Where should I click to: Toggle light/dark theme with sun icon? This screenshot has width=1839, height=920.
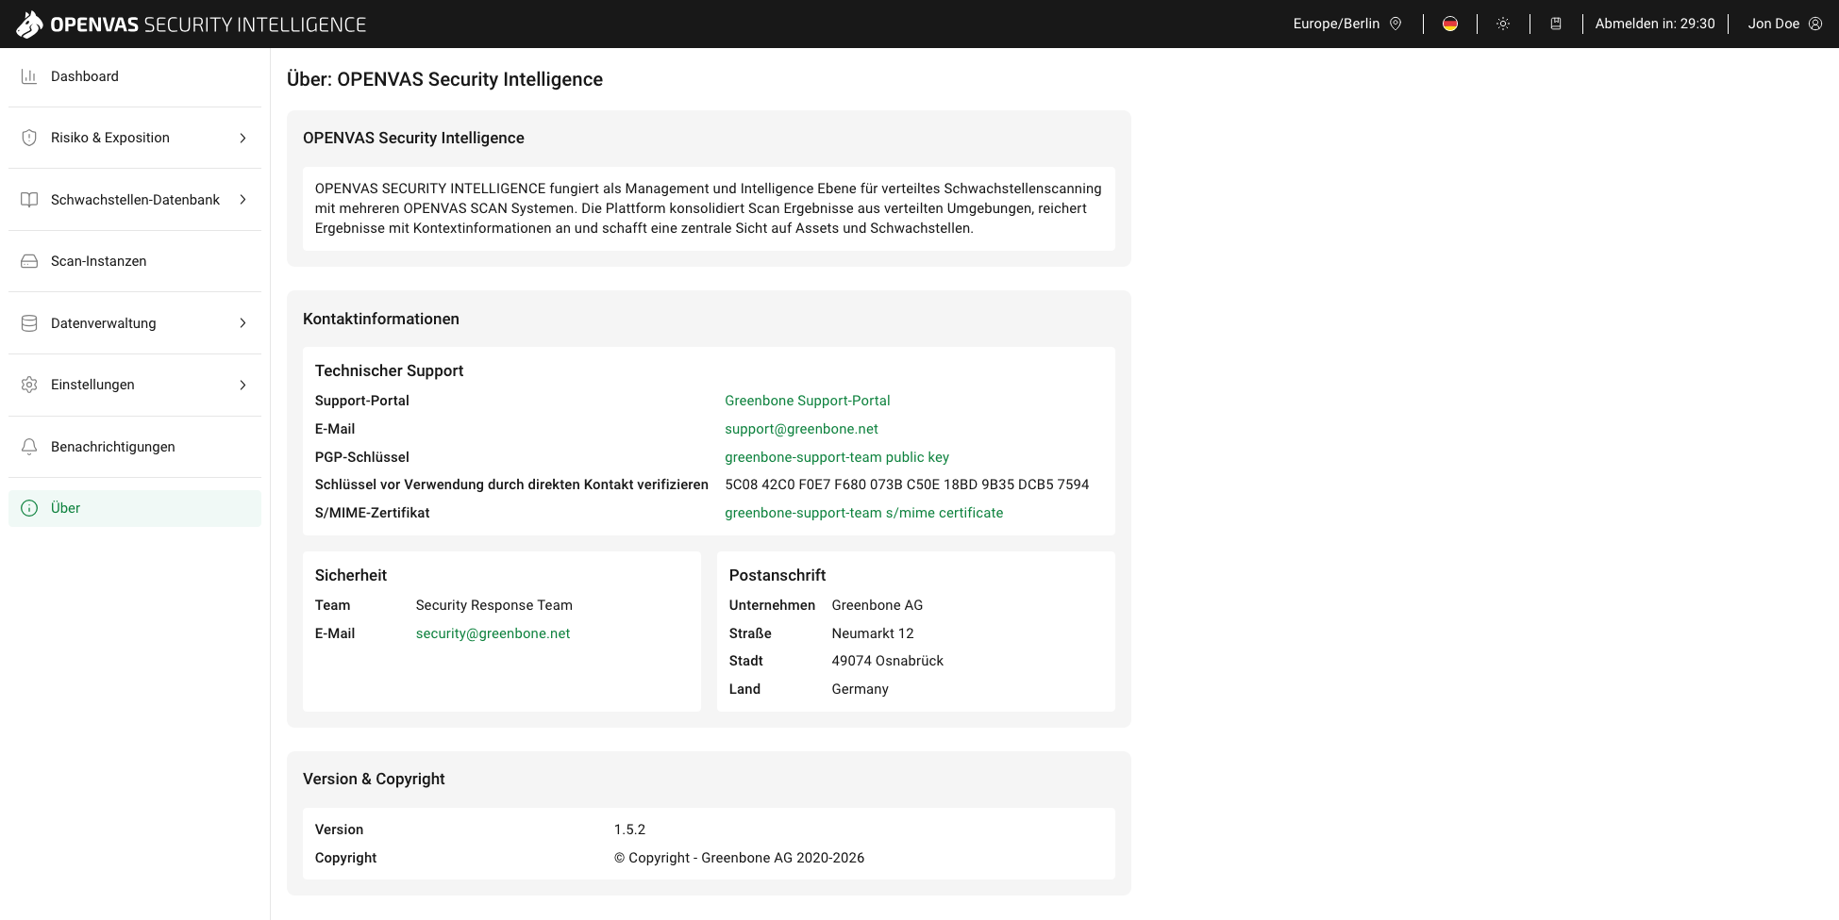(x=1503, y=24)
